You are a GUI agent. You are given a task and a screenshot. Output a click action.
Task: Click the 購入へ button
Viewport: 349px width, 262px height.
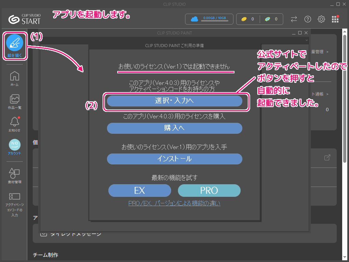point(174,128)
